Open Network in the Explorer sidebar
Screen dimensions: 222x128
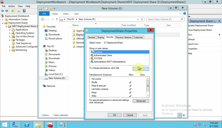tap(51, 86)
